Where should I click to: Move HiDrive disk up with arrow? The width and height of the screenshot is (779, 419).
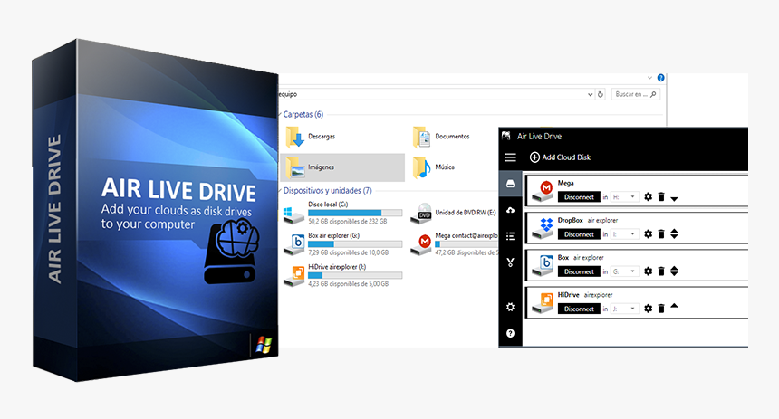tap(674, 306)
